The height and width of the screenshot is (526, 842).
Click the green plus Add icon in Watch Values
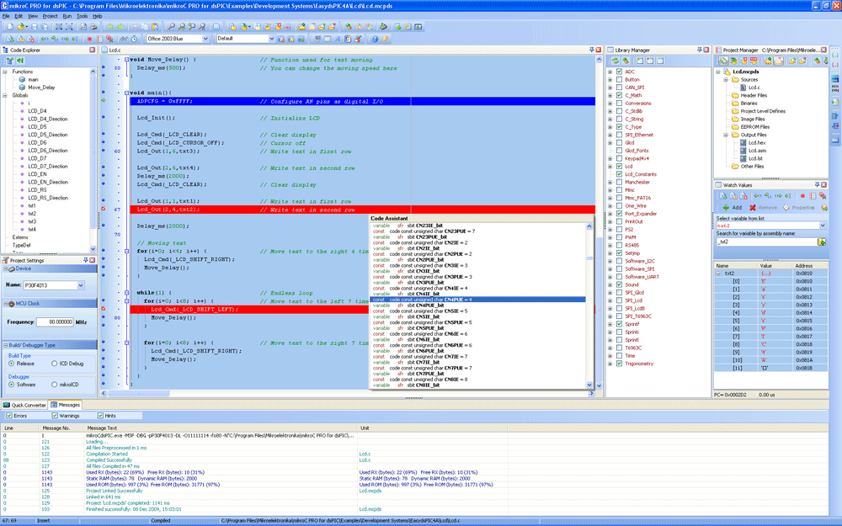pos(726,208)
